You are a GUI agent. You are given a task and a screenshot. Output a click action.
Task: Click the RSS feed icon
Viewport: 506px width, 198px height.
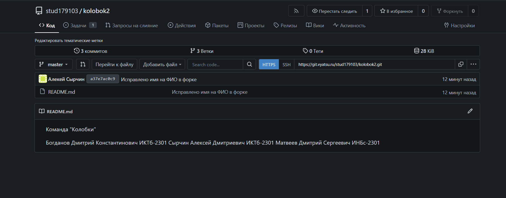coord(296,11)
